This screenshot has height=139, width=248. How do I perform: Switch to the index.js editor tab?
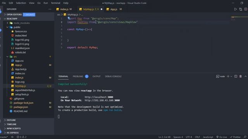[64, 9]
